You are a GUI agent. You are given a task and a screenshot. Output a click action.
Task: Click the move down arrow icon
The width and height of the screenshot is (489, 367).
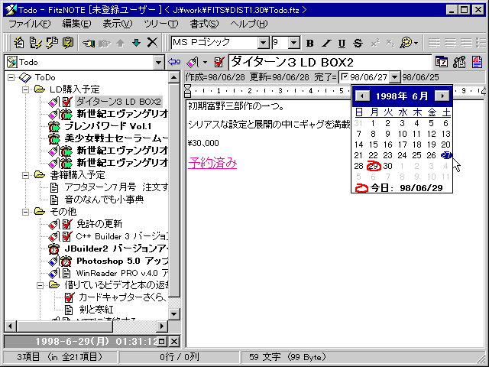pos(136,43)
